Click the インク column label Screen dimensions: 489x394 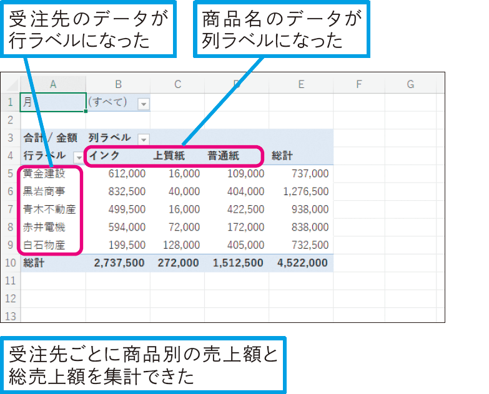[x=104, y=156]
